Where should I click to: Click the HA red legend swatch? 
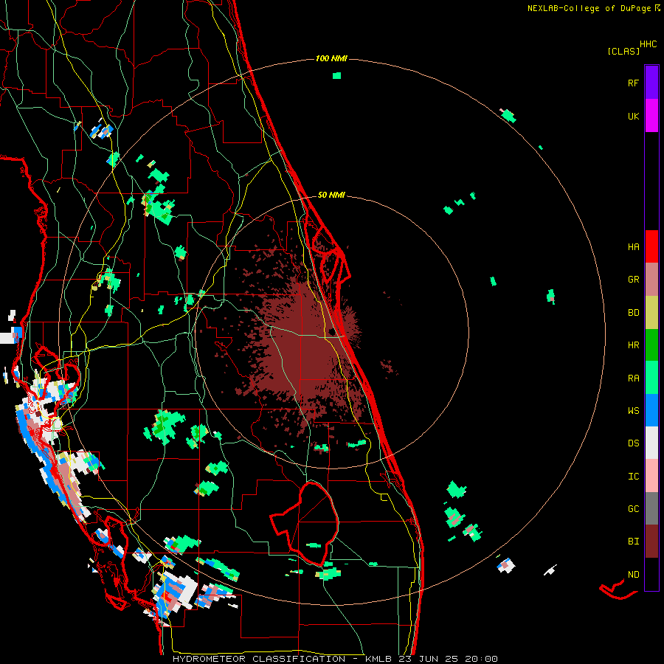click(x=651, y=246)
